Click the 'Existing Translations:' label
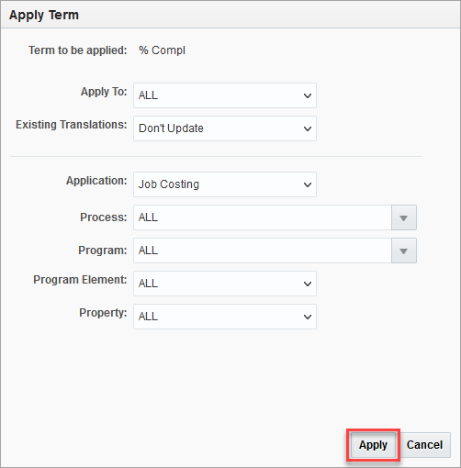This screenshot has height=468, width=461. coord(72,125)
